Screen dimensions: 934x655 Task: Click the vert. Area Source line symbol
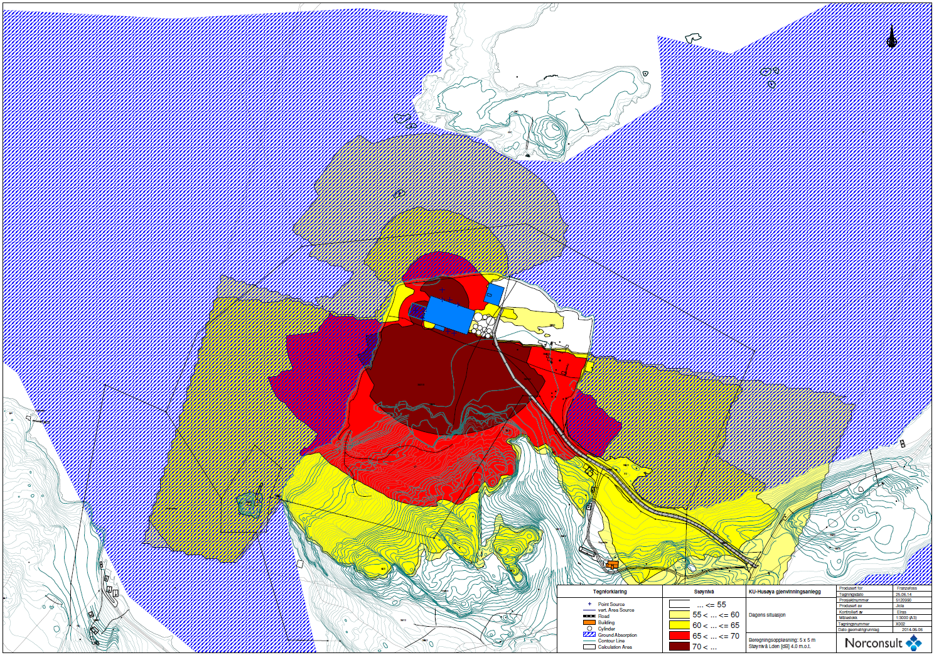[589, 610]
